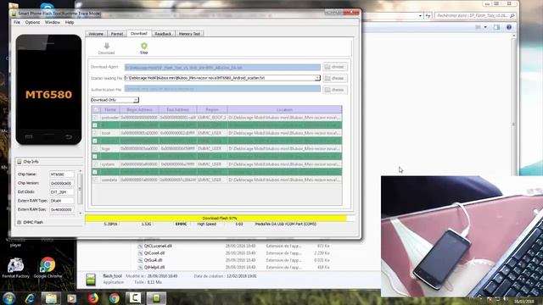Toggle the boot row checkbox

click(x=95, y=133)
